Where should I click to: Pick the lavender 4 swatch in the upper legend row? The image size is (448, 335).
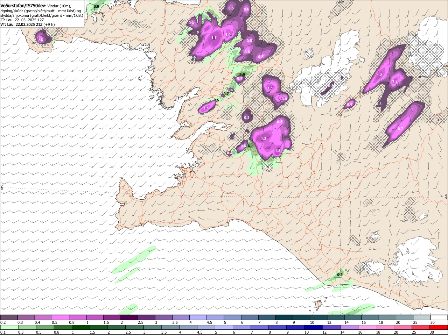[198, 317]
